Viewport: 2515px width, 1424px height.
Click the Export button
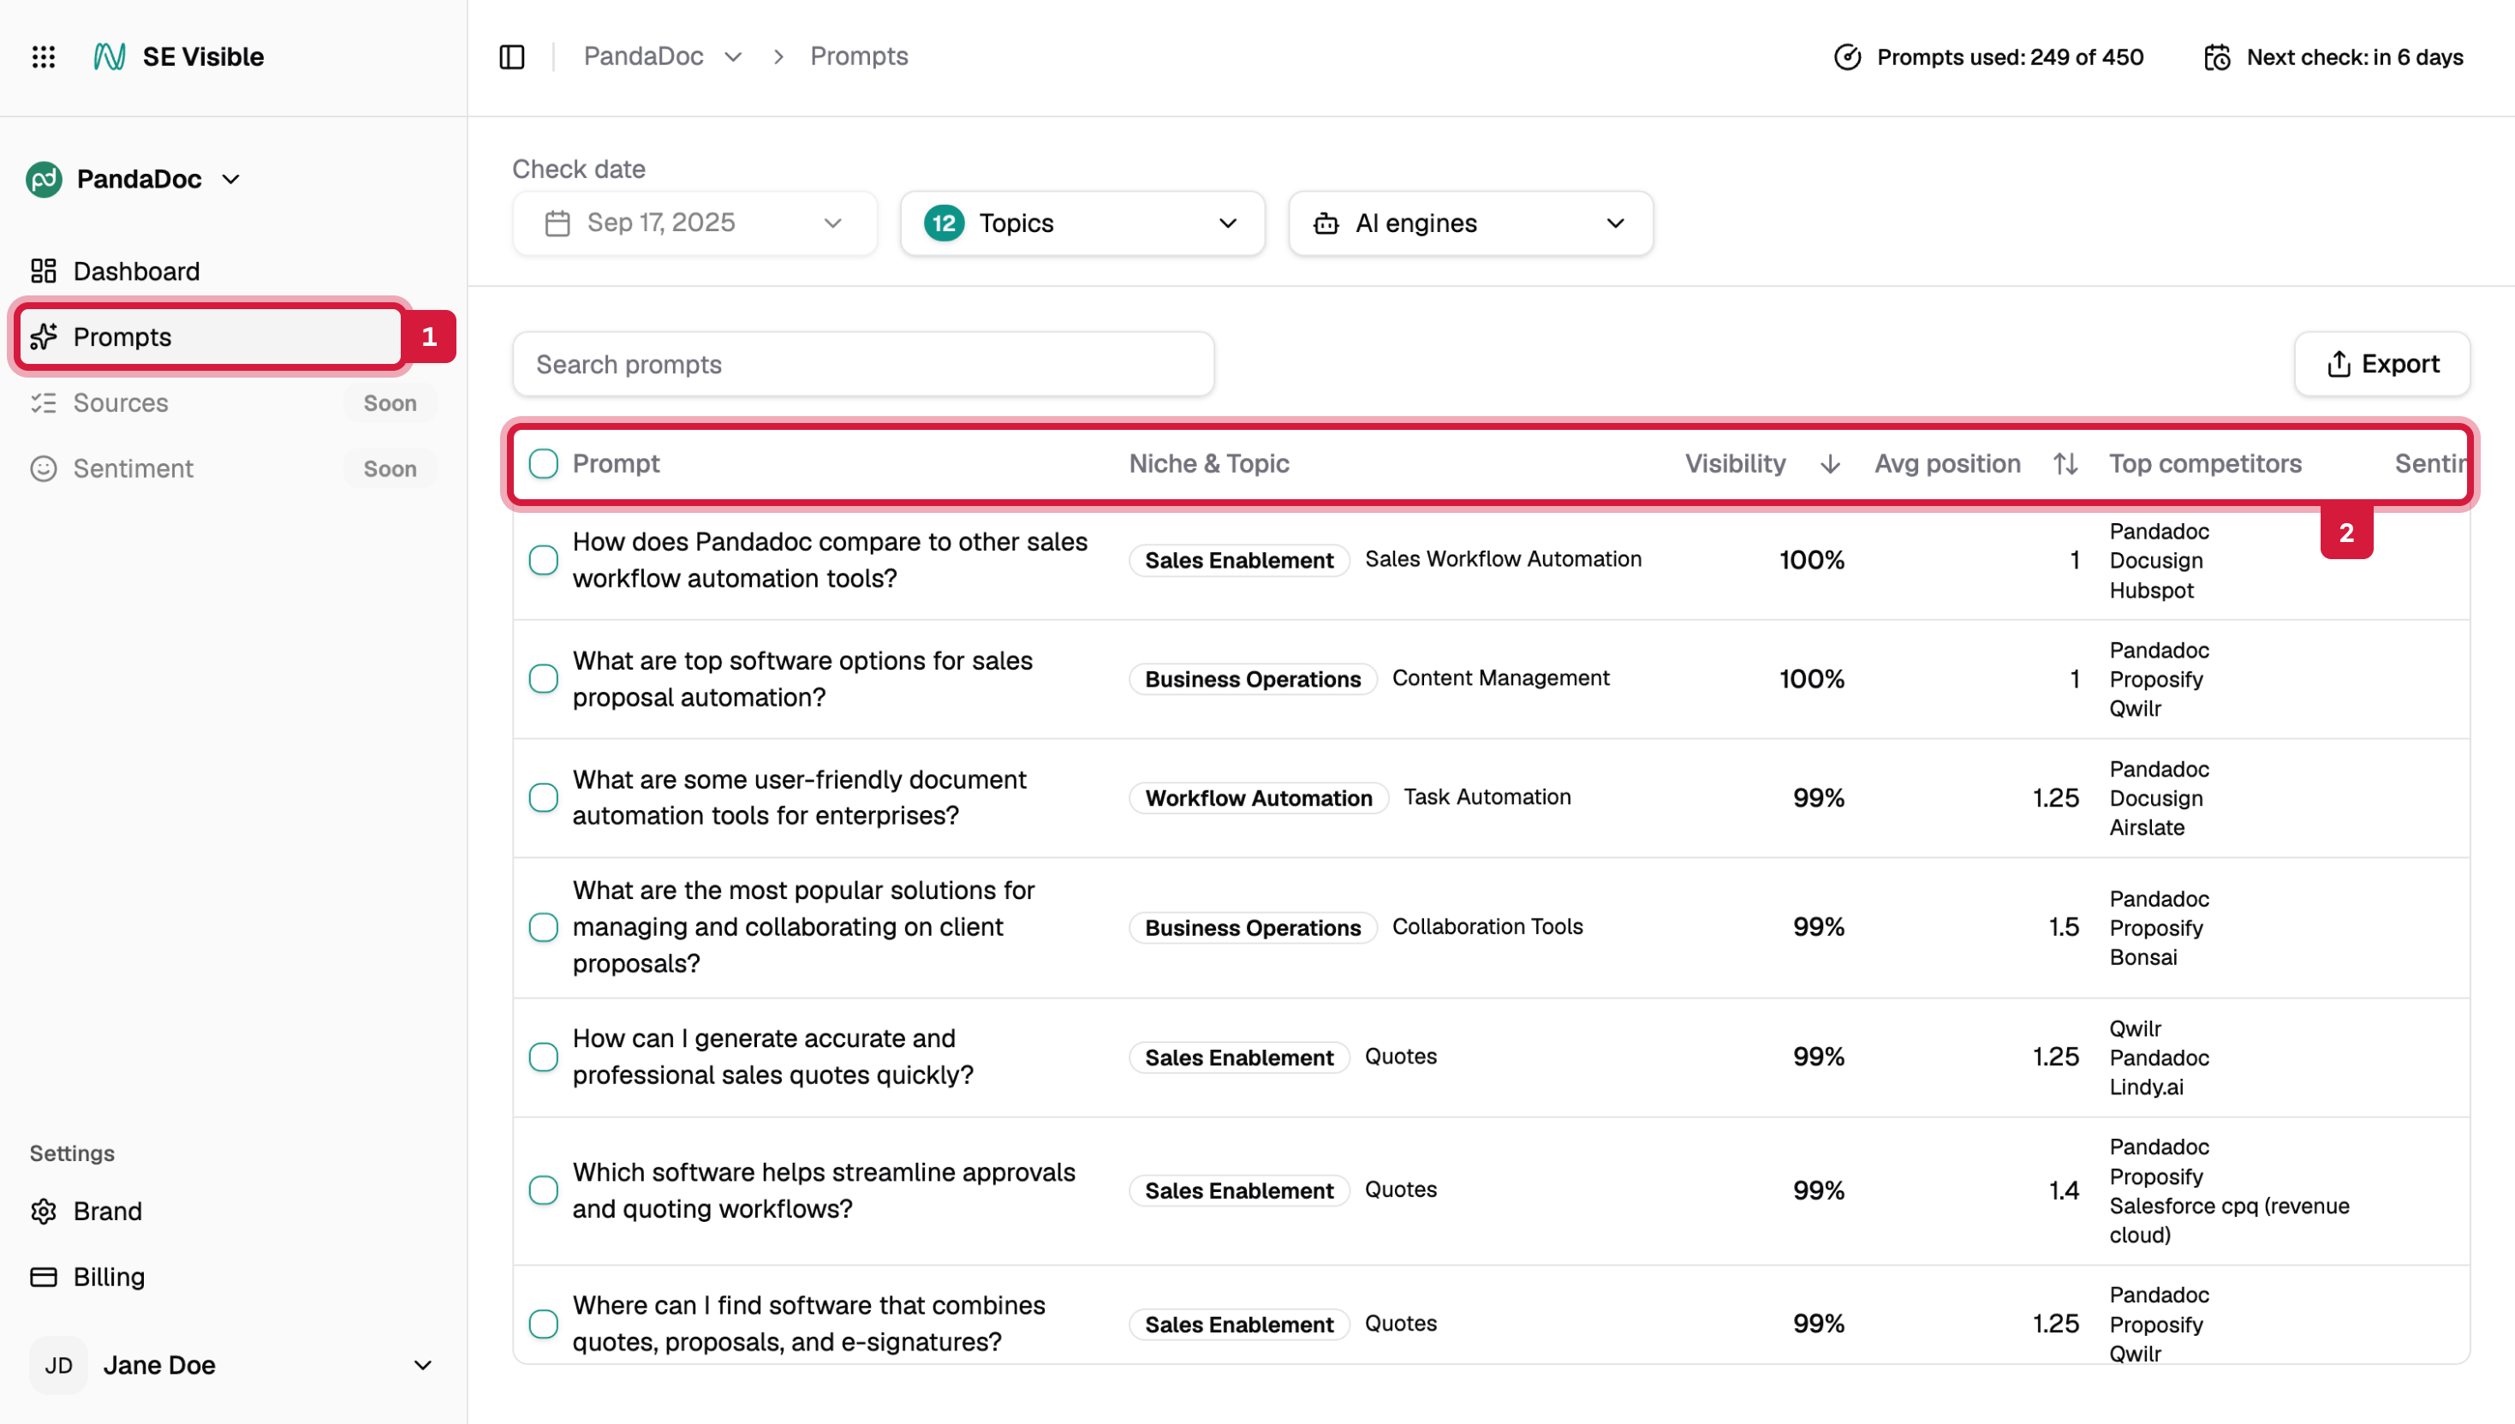coord(2382,364)
